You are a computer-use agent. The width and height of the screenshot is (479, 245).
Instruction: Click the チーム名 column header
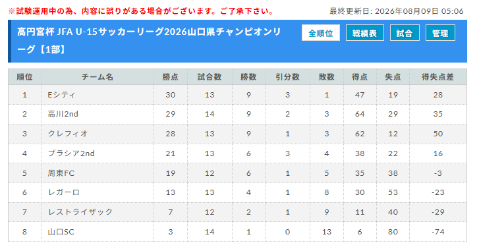98,77
